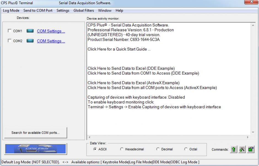Open the Global Filters menu

coord(84,10)
